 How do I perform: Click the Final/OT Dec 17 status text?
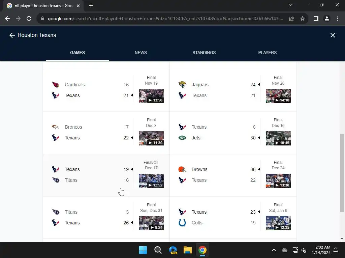click(x=151, y=165)
